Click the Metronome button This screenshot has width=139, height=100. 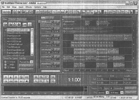click(131, 93)
